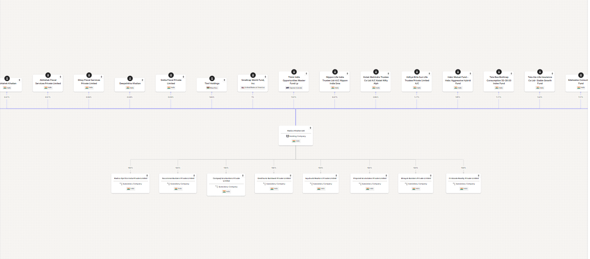Click the Holding Company icon in Radico Khaitan card
The height and width of the screenshot is (259, 590).
tap(288, 136)
